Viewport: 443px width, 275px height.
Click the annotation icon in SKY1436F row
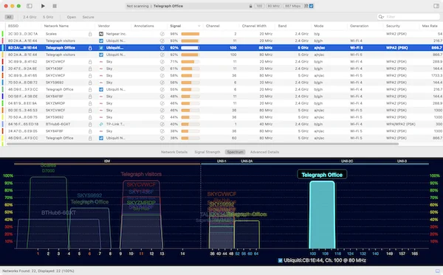(162, 69)
